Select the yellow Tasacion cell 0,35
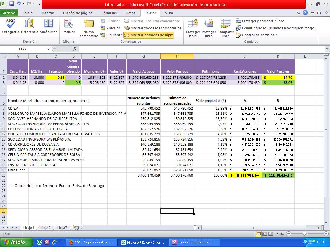 coord(55,77)
